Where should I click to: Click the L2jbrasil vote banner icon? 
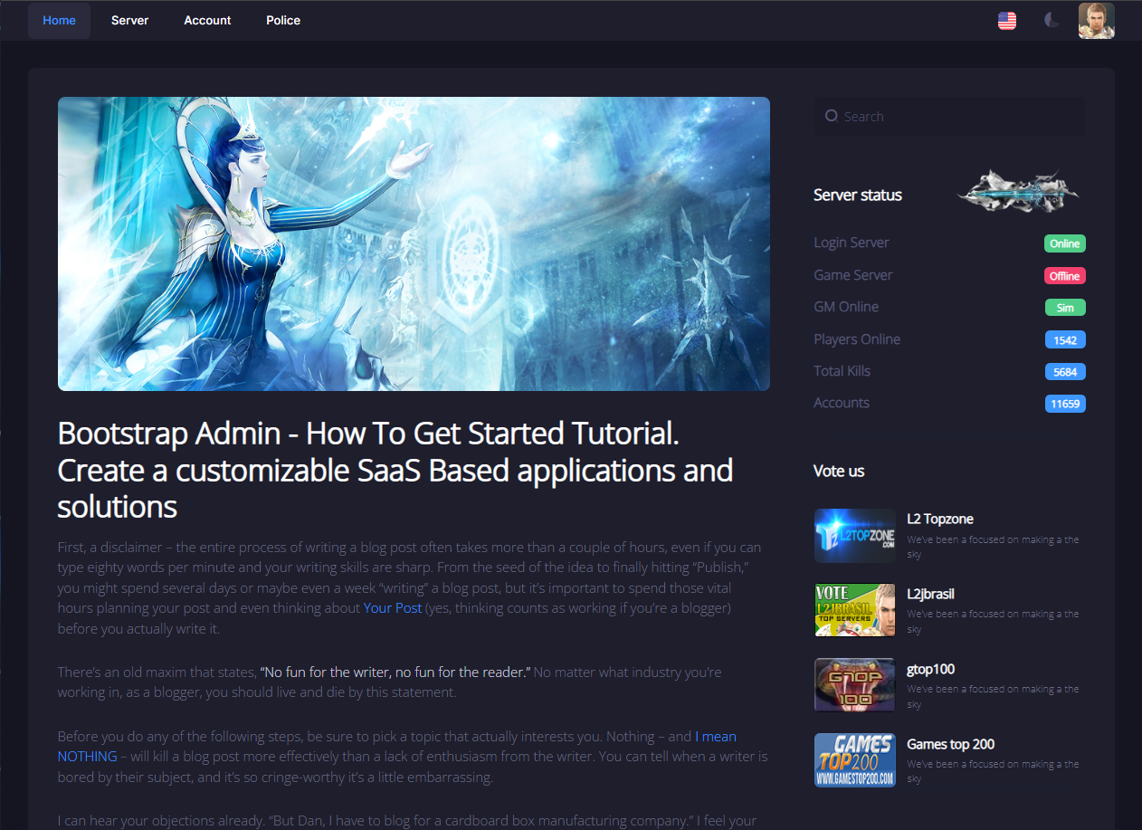(854, 610)
